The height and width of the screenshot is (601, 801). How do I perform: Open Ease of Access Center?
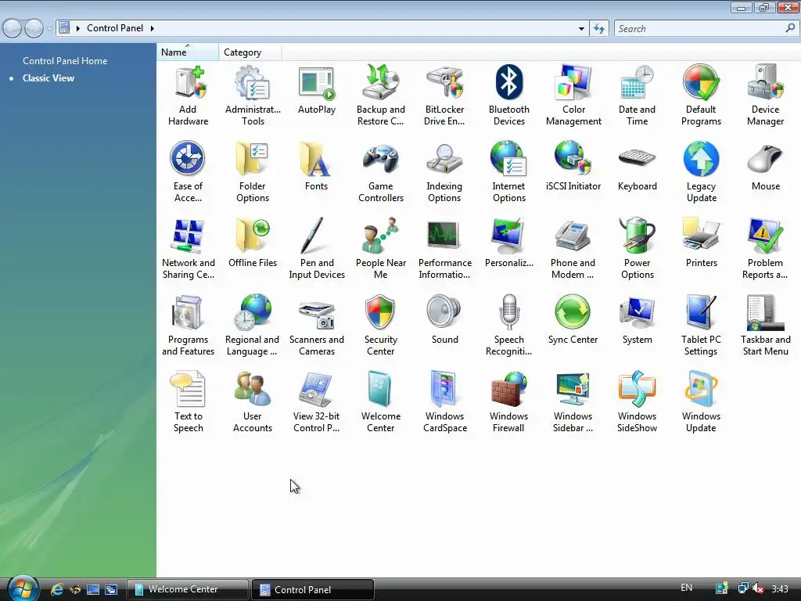(188, 172)
